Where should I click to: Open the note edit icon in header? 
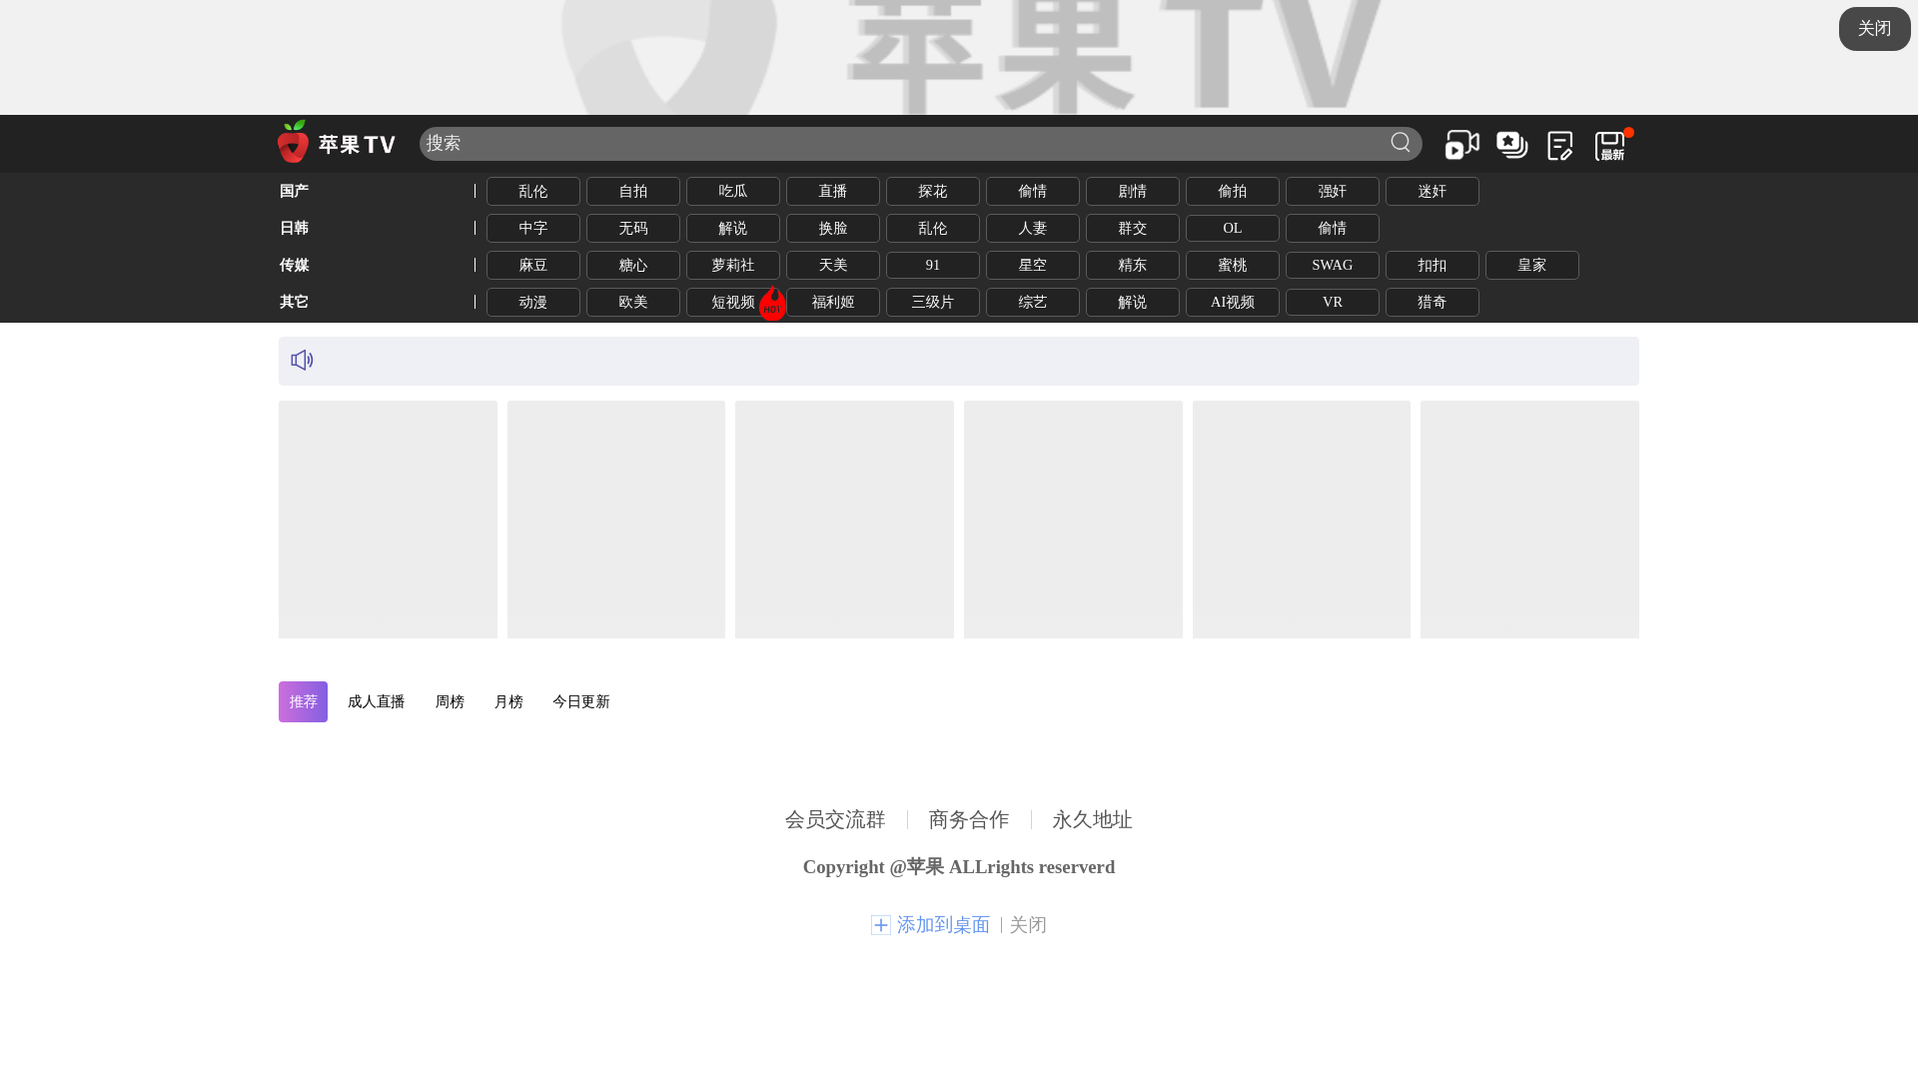click(1560, 145)
